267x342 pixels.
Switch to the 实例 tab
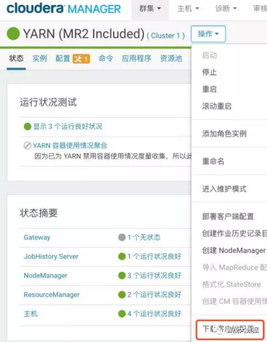pyautogui.click(x=40, y=59)
